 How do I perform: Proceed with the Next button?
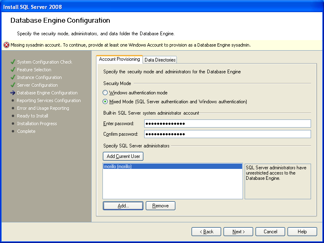tap(238, 232)
